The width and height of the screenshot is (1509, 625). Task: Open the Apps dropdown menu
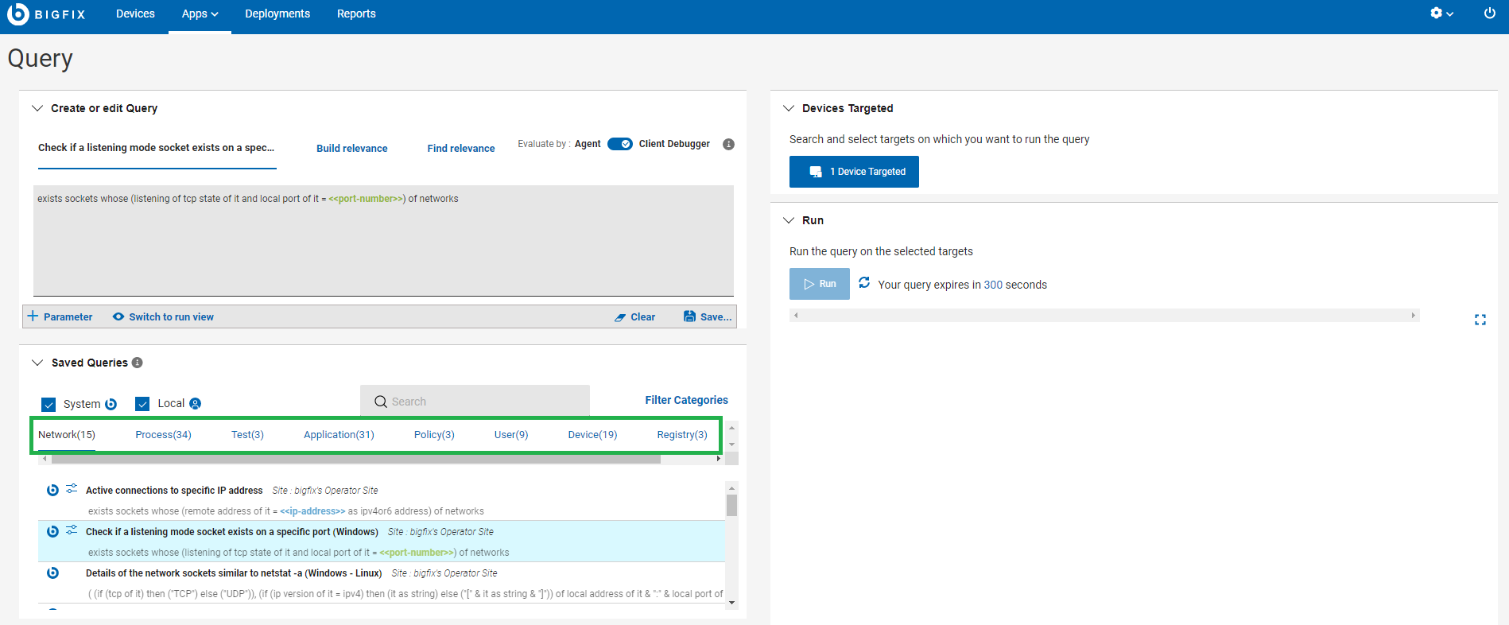tap(200, 14)
